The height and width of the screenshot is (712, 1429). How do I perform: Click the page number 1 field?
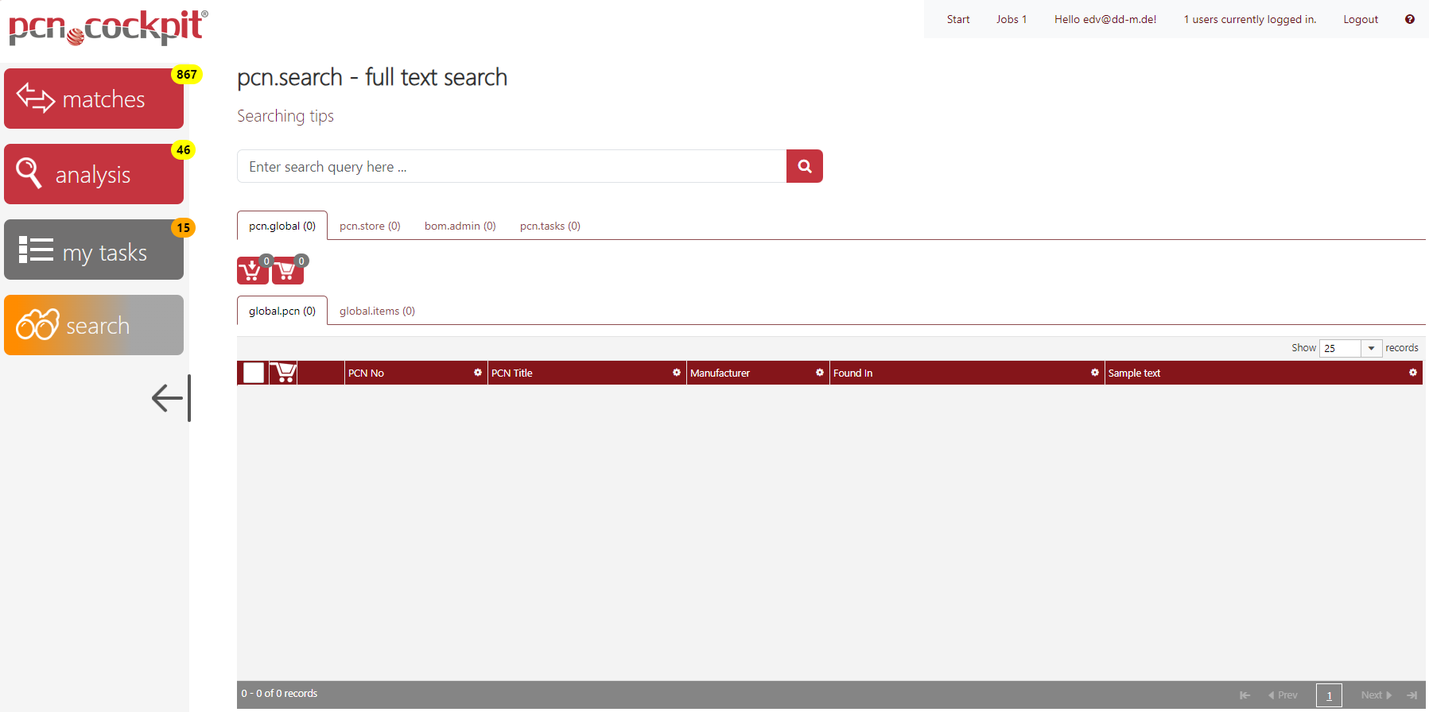(1329, 695)
